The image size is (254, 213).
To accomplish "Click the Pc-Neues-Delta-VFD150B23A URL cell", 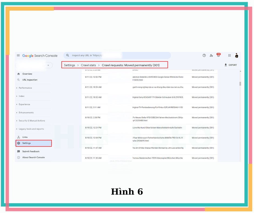I will point(158,119).
